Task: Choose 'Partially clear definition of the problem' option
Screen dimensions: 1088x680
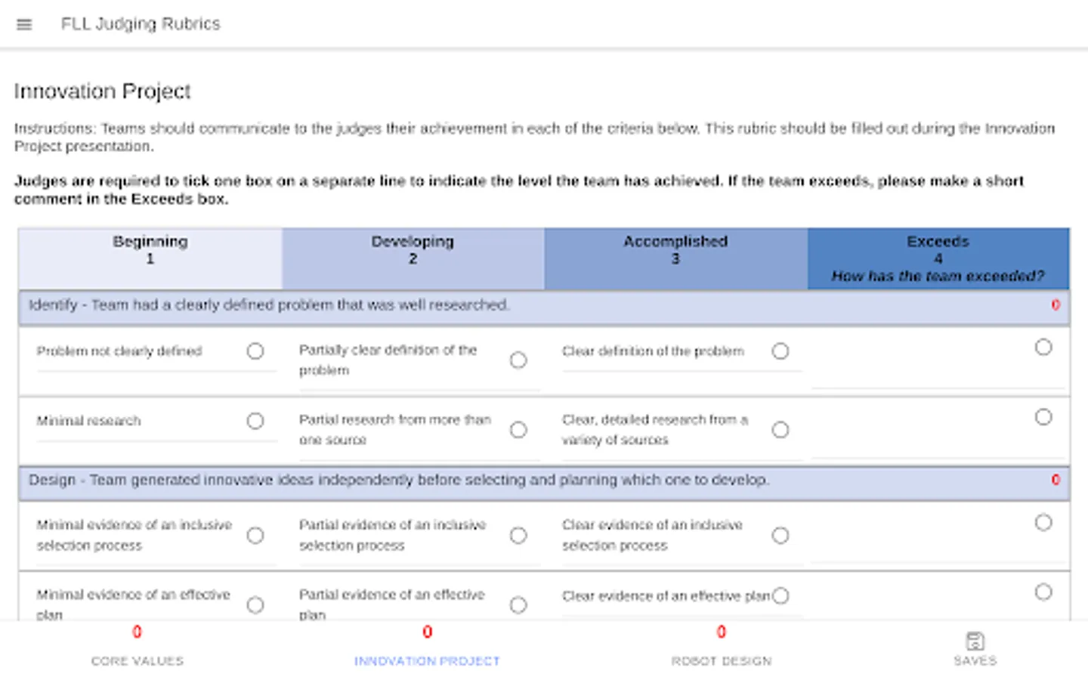Action: click(518, 360)
